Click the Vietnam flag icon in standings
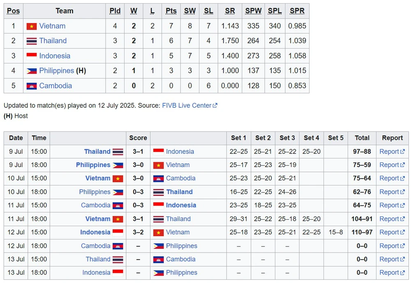The width and height of the screenshot is (411, 283). tap(32, 26)
